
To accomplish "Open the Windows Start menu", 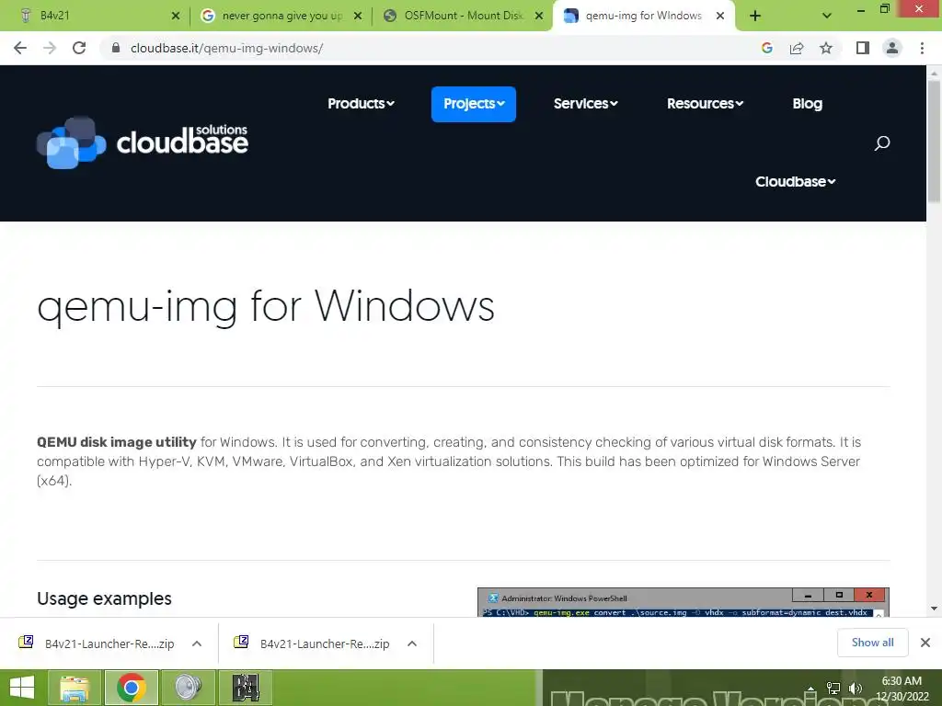I will coord(22,688).
